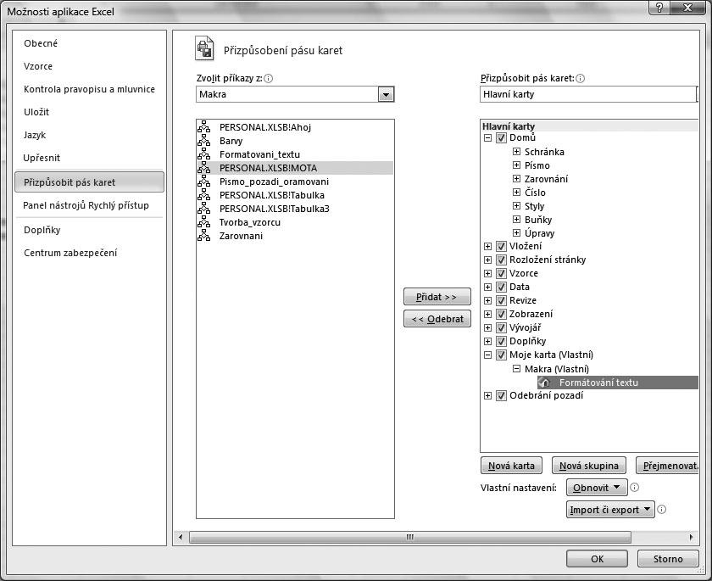This screenshot has width=712, height=581.
Task: Collapse the Domů tab node
Action: click(487, 137)
